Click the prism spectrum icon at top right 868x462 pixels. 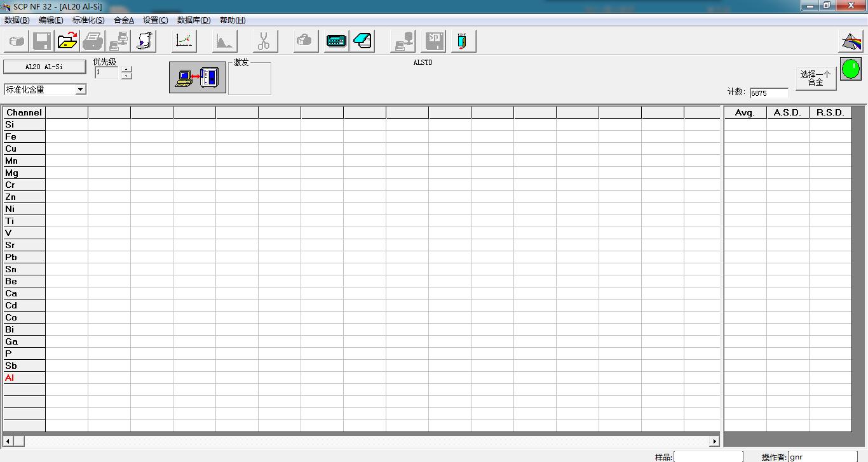click(x=851, y=41)
